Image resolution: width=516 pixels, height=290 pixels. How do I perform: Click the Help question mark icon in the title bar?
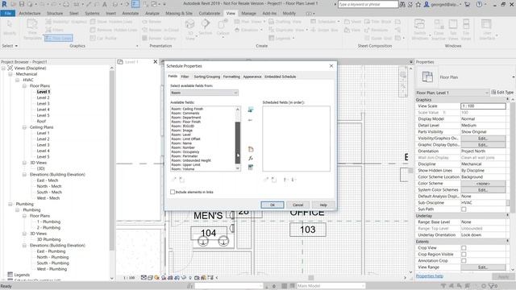pos(479,4)
